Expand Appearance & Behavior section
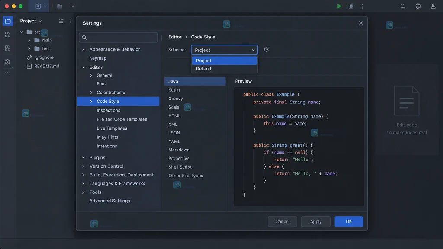This screenshot has height=249, width=443. tap(83, 49)
